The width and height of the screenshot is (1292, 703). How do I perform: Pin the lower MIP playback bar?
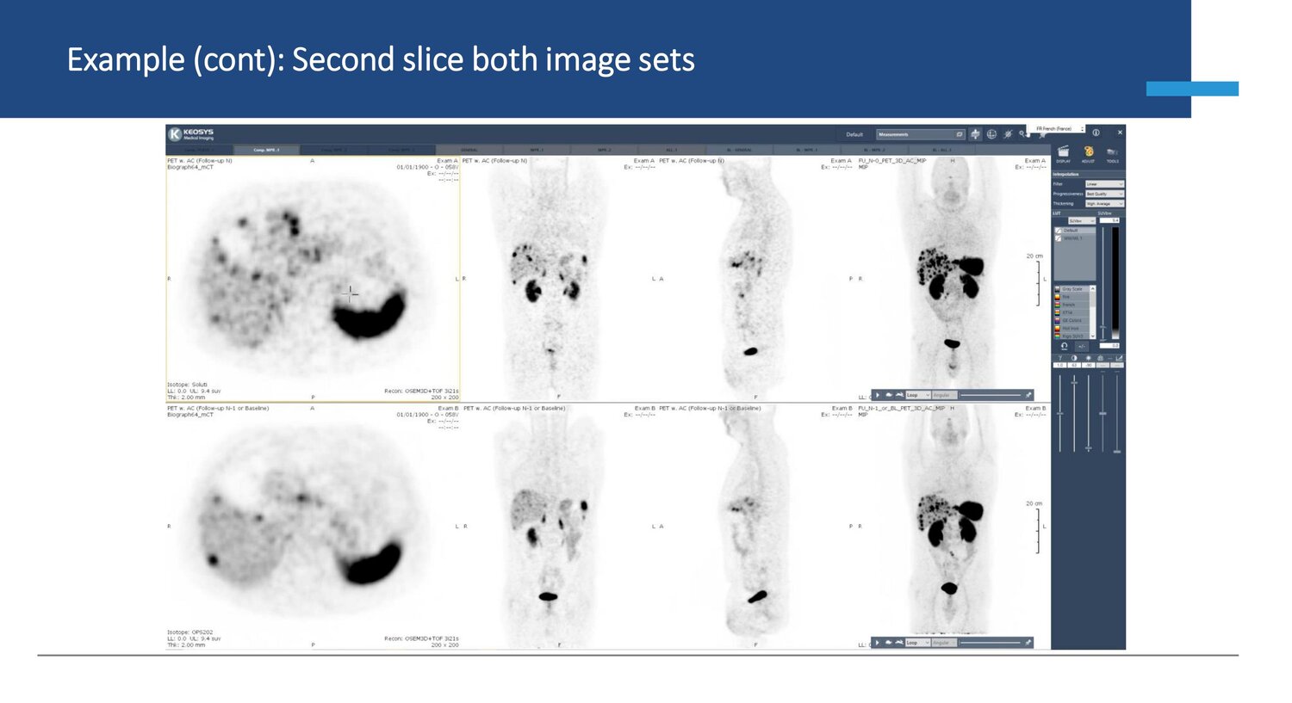click(1028, 643)
